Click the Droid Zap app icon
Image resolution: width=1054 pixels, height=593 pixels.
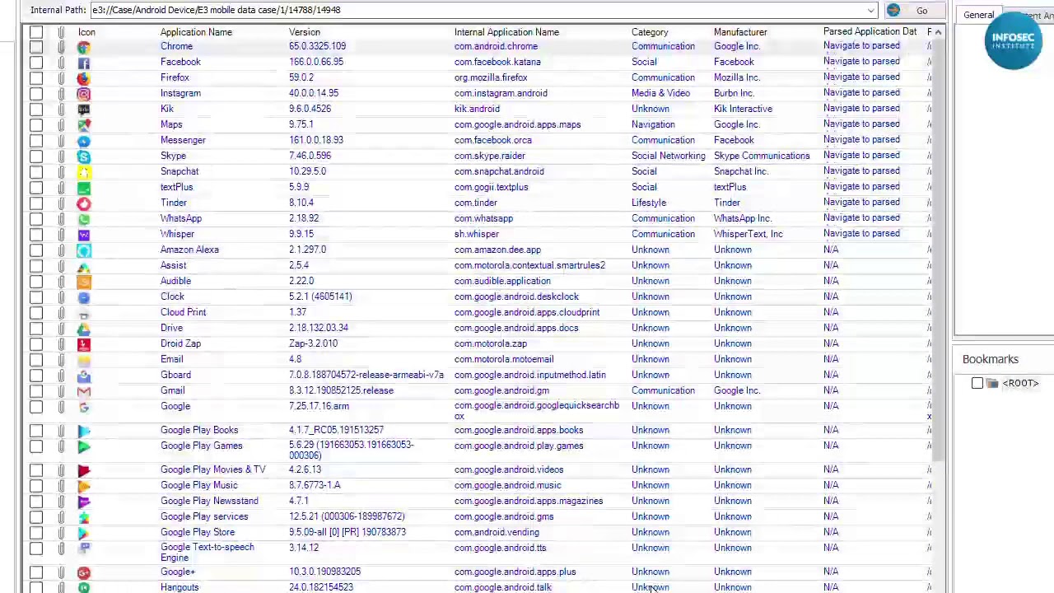click(x=83, y=344)
